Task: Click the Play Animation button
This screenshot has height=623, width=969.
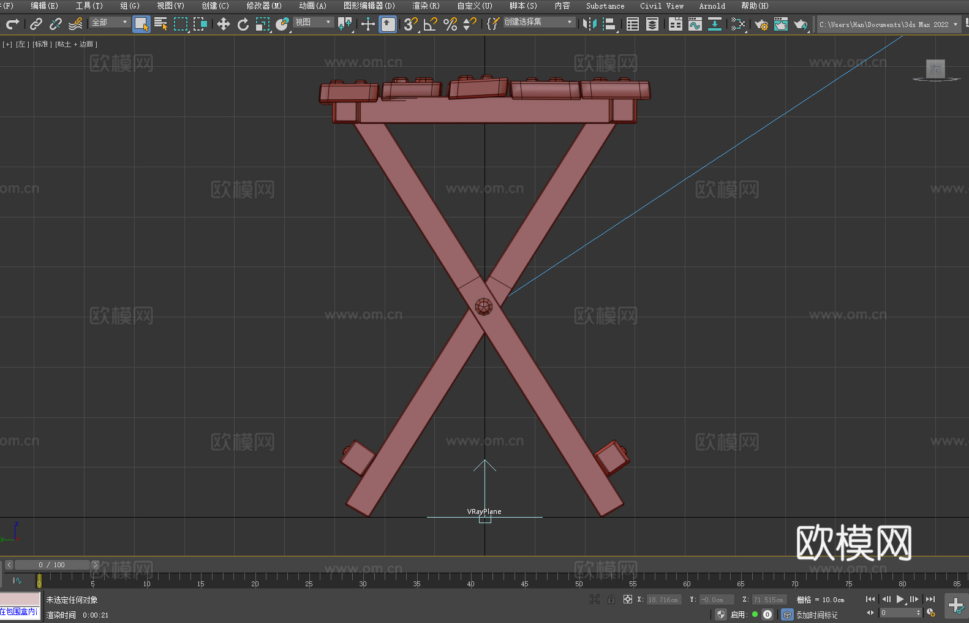Action: tap(900, 599)
